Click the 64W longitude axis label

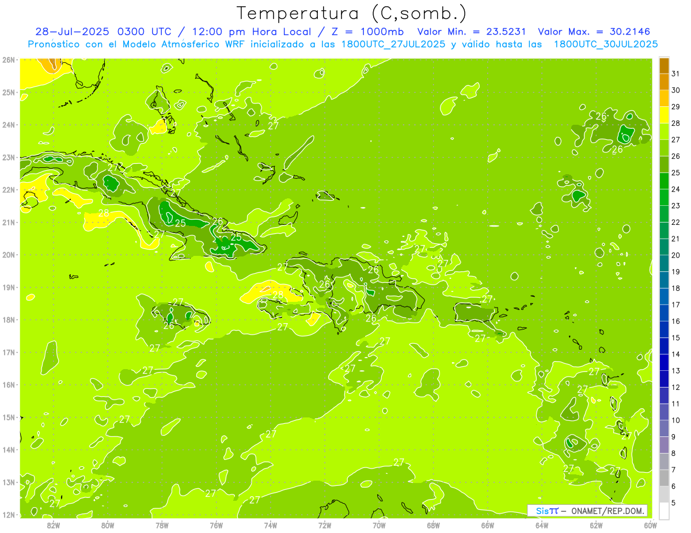[x=542, y=525]
